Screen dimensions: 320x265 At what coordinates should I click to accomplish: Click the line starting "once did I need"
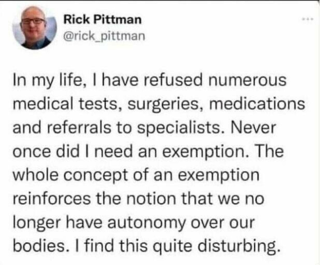pyautogui.click(x=148, y=152)
